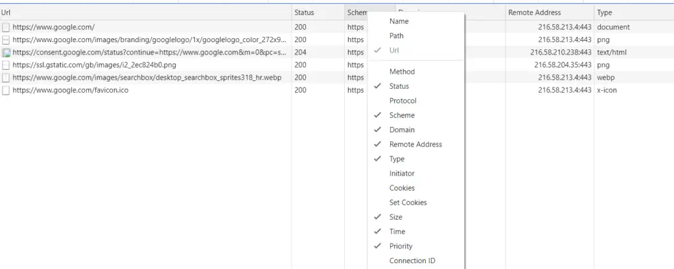Sort by the Status column header
The width and height of the screenshot is (674, 269).
tap(318, 12)
